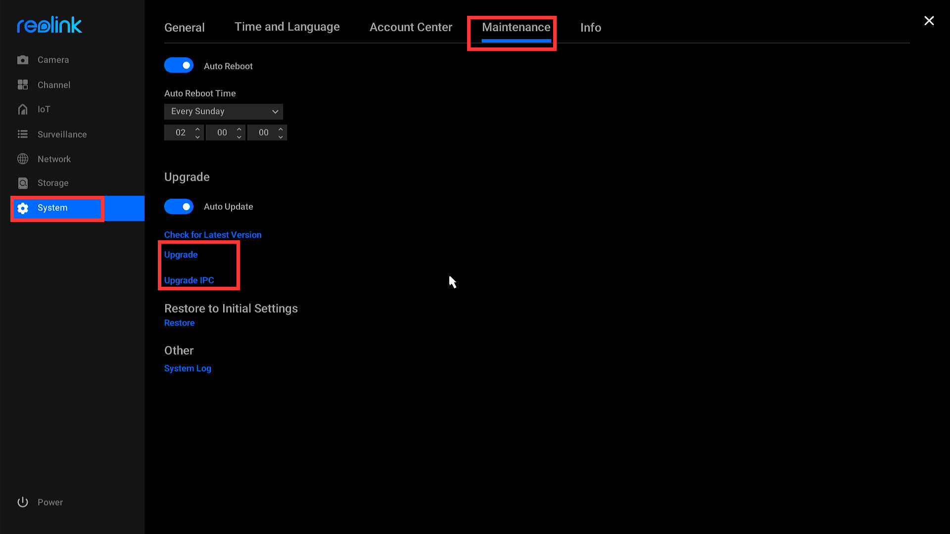950x534 pixels.
Task: Click the Camera icon in sidebar
Action: (x=23, y=60)
